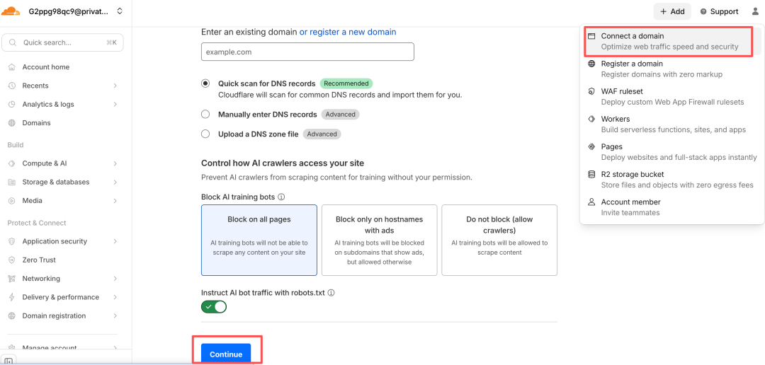Click the WAF ruleset icon
The height and width of the screenshot is (365, 765).
tap(591, 91)
